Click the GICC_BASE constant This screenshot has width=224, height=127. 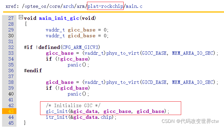[x=154, y=53]
